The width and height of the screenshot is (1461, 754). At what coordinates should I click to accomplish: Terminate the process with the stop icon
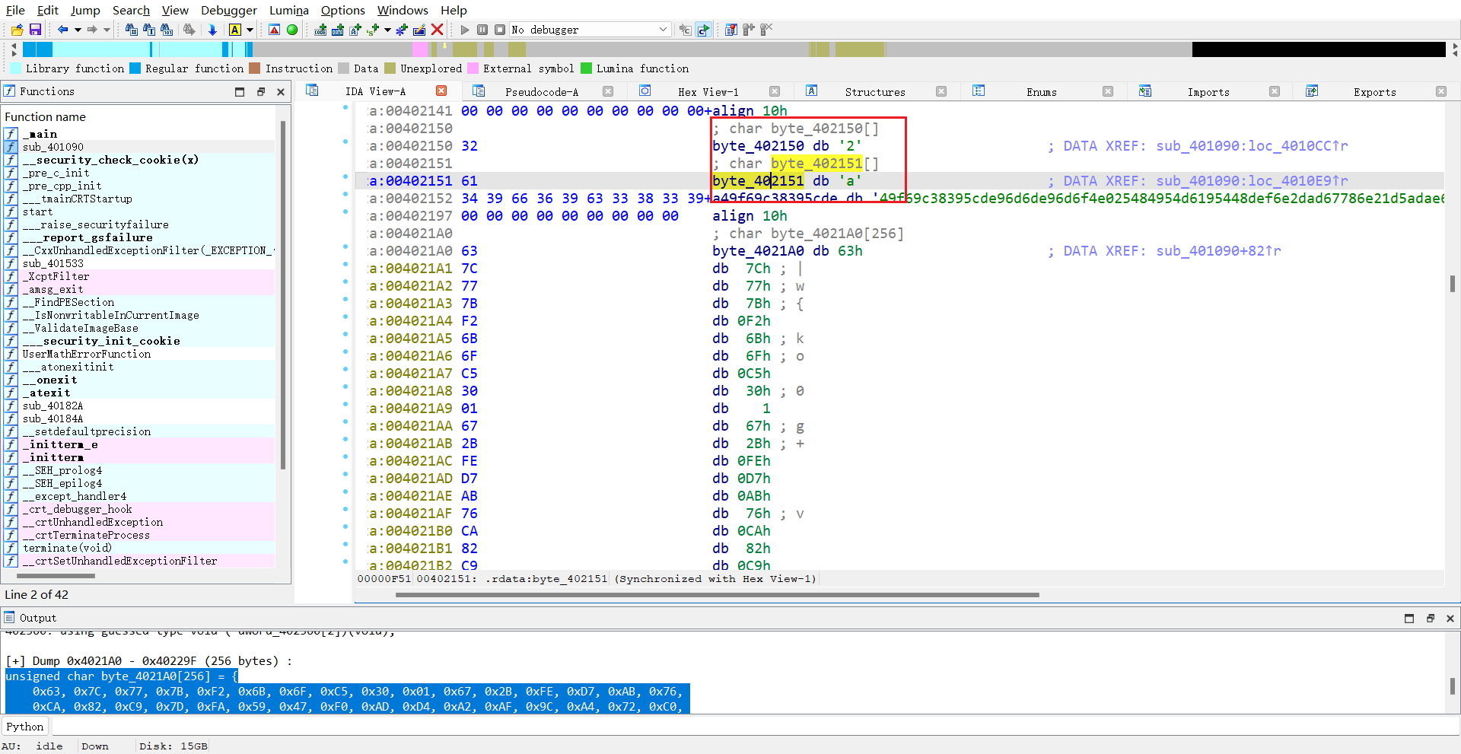500,30
